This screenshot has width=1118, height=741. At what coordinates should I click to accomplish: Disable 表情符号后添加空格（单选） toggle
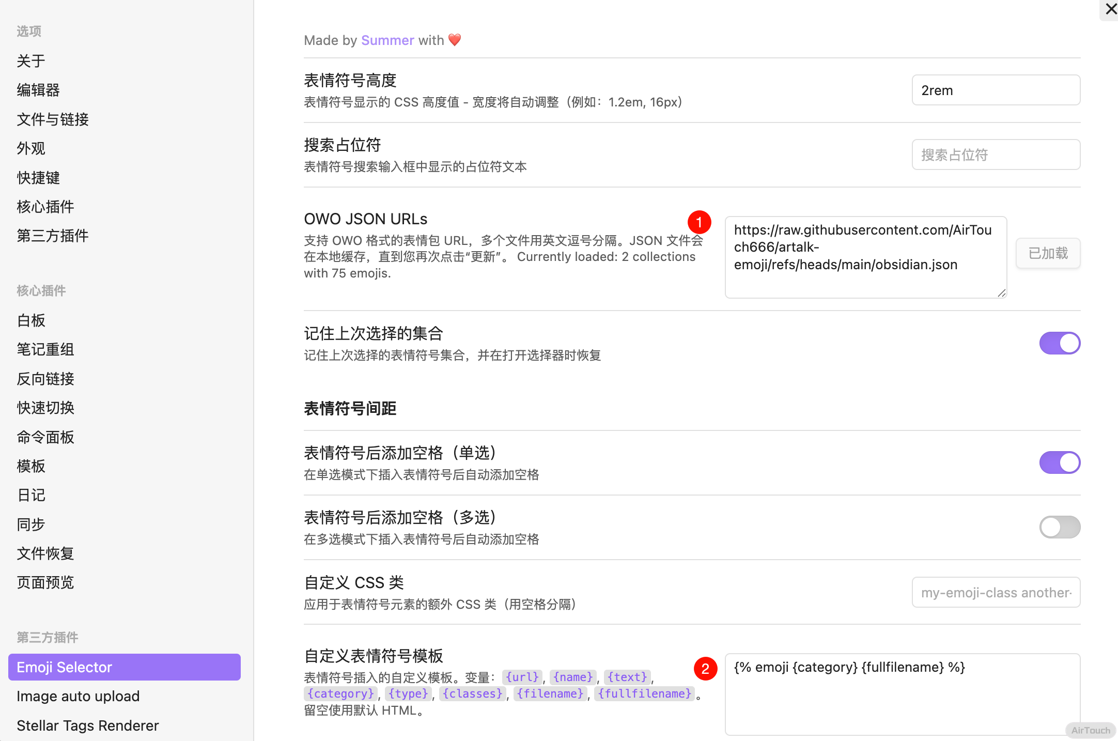click(x=1059, y=462)
